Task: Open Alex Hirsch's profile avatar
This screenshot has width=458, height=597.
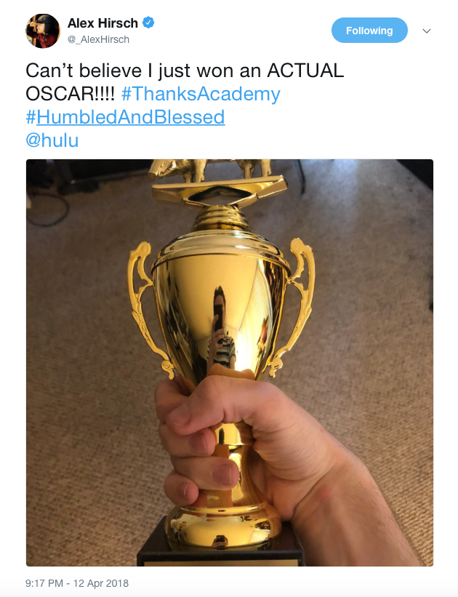Action: click(43, 31)
